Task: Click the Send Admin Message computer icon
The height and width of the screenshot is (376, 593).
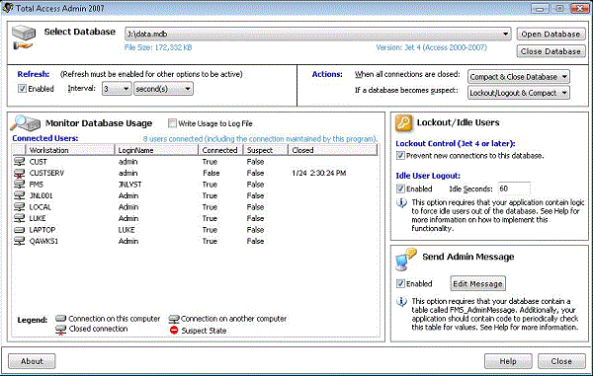Action: click(405, 259)
